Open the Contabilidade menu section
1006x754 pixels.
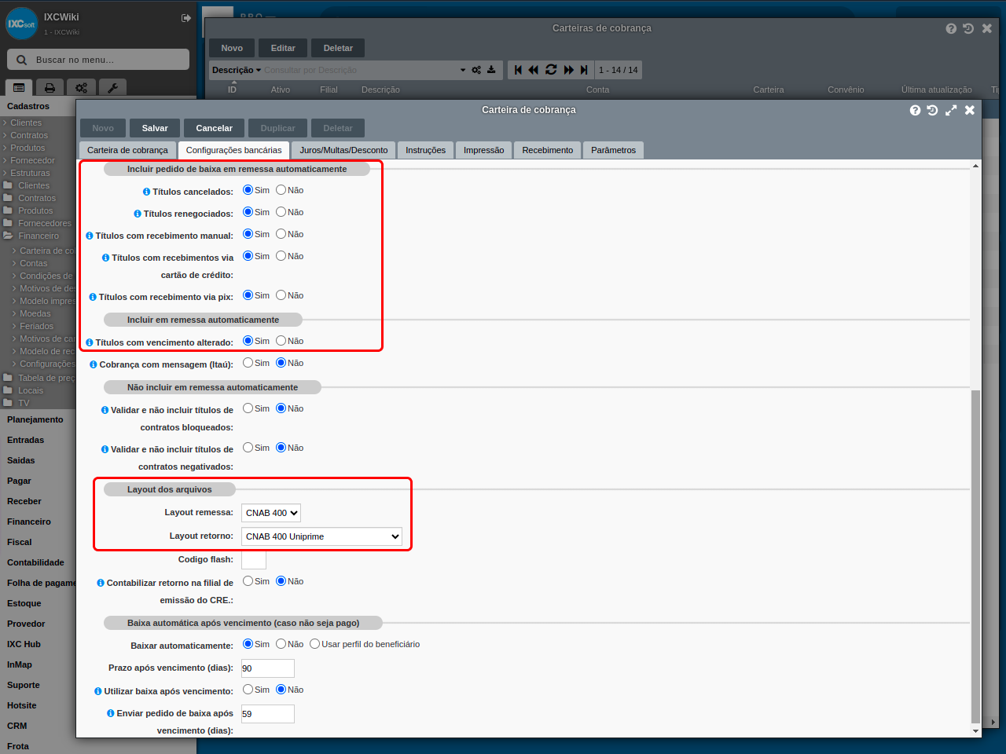tap(35, 562)
